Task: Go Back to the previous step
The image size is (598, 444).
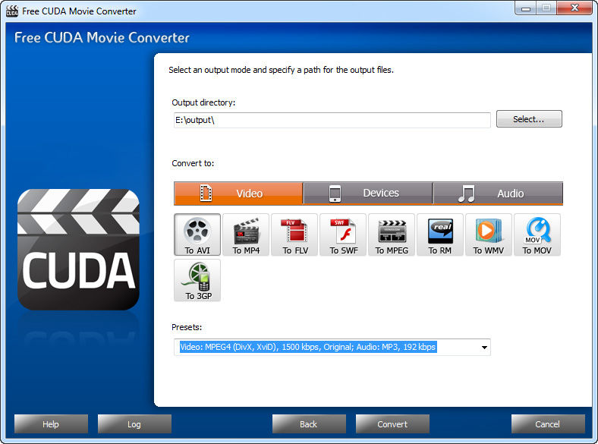Action: [309, 424]
